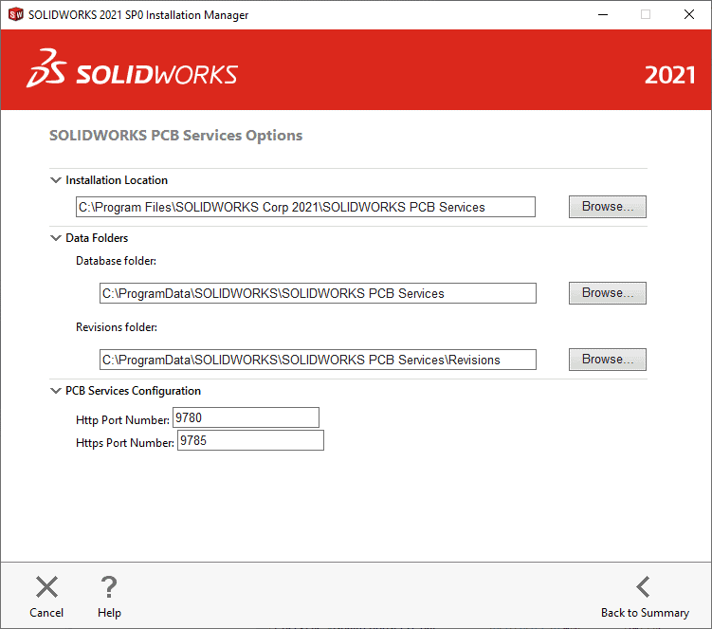Click the 'Http Port Number:' label
The height and width of the screenshot is (629, 712).
pyautogui.click(x=122, y=420)
